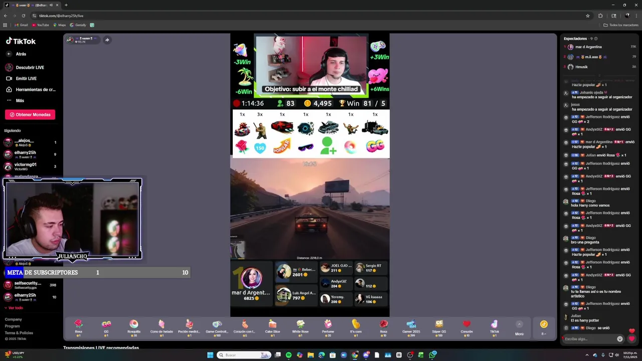Screen dimensions: 642x361
Task: Open the Genially bookmark
Action: point(78,25)
